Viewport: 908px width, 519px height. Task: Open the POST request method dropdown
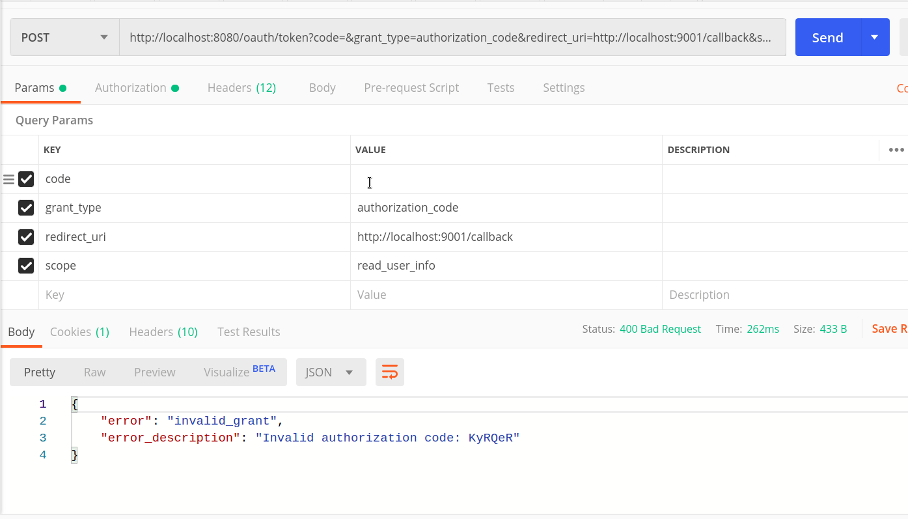64,37
